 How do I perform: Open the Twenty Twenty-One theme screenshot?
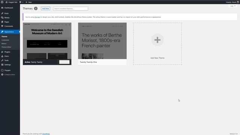click(x=102, y=41)
